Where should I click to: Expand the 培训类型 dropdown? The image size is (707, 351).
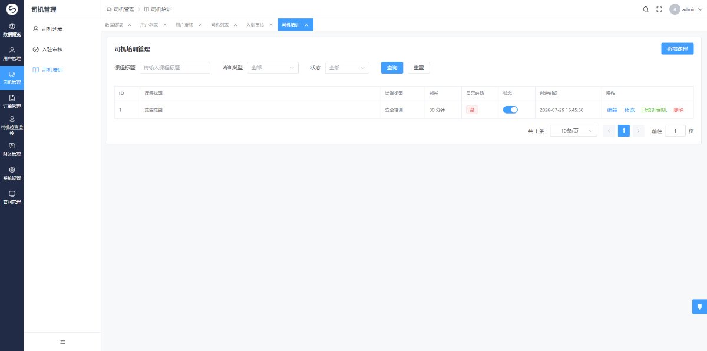click(273, 68)
